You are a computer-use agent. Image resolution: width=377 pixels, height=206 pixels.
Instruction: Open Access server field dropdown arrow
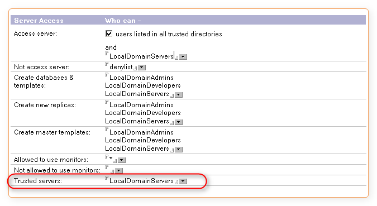tap(183, 57)
